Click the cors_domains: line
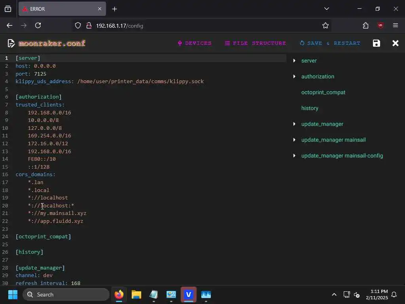405x304 pixels. [x=36, y=175]
